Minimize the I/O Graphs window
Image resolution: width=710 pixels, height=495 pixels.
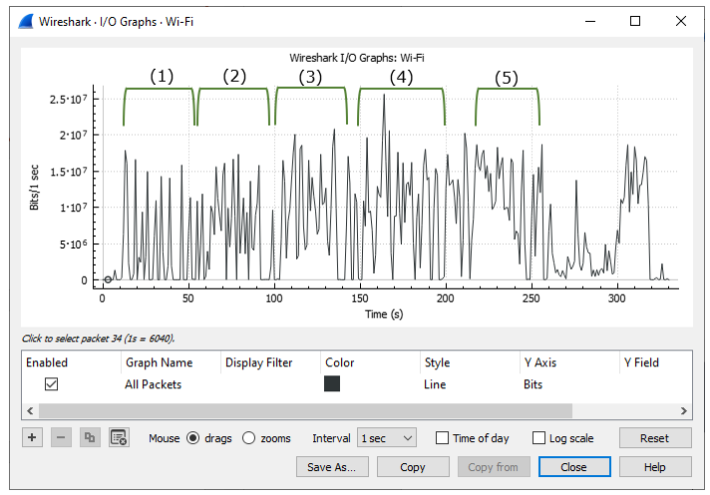(590, 21)
